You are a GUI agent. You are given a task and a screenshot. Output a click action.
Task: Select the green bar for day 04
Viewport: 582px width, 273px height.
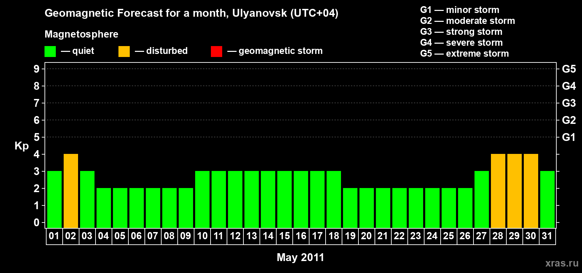[104, 208]
